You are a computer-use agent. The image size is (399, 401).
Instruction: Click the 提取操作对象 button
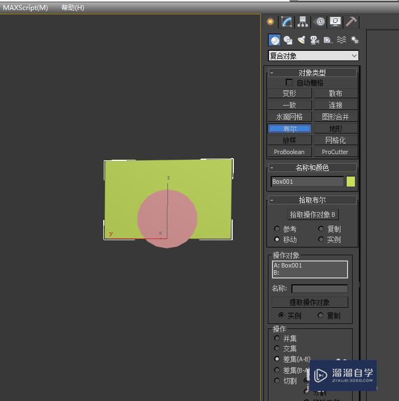(310, 302)
